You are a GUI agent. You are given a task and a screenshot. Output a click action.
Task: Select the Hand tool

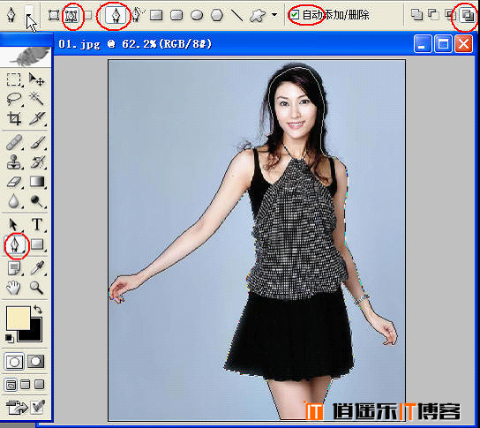pyautogui.click(x=13, y=288)
